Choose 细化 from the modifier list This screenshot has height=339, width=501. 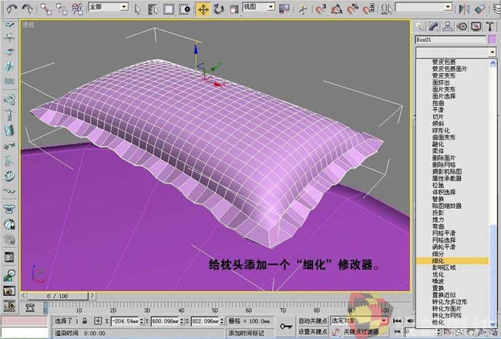coord(452,260)
